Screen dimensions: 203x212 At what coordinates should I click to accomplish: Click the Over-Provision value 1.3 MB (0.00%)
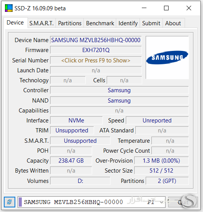pos(161,160)
